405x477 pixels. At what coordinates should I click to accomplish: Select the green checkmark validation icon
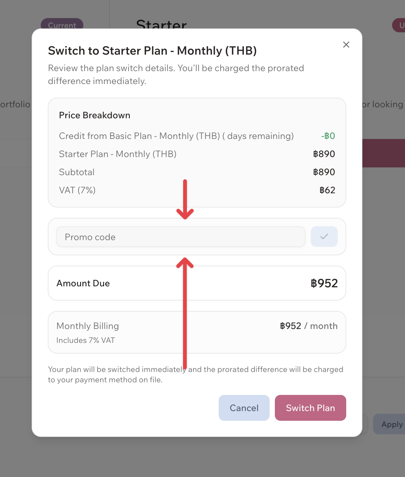click(324, 237)
